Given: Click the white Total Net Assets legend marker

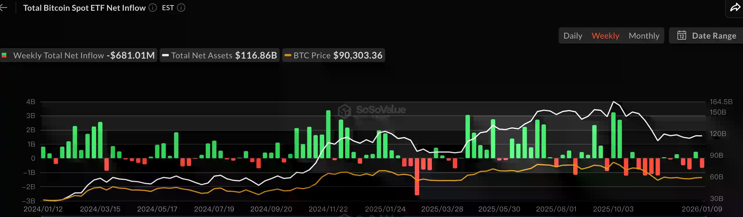Looking at the screenshot, I should click(x=165, y=55).
